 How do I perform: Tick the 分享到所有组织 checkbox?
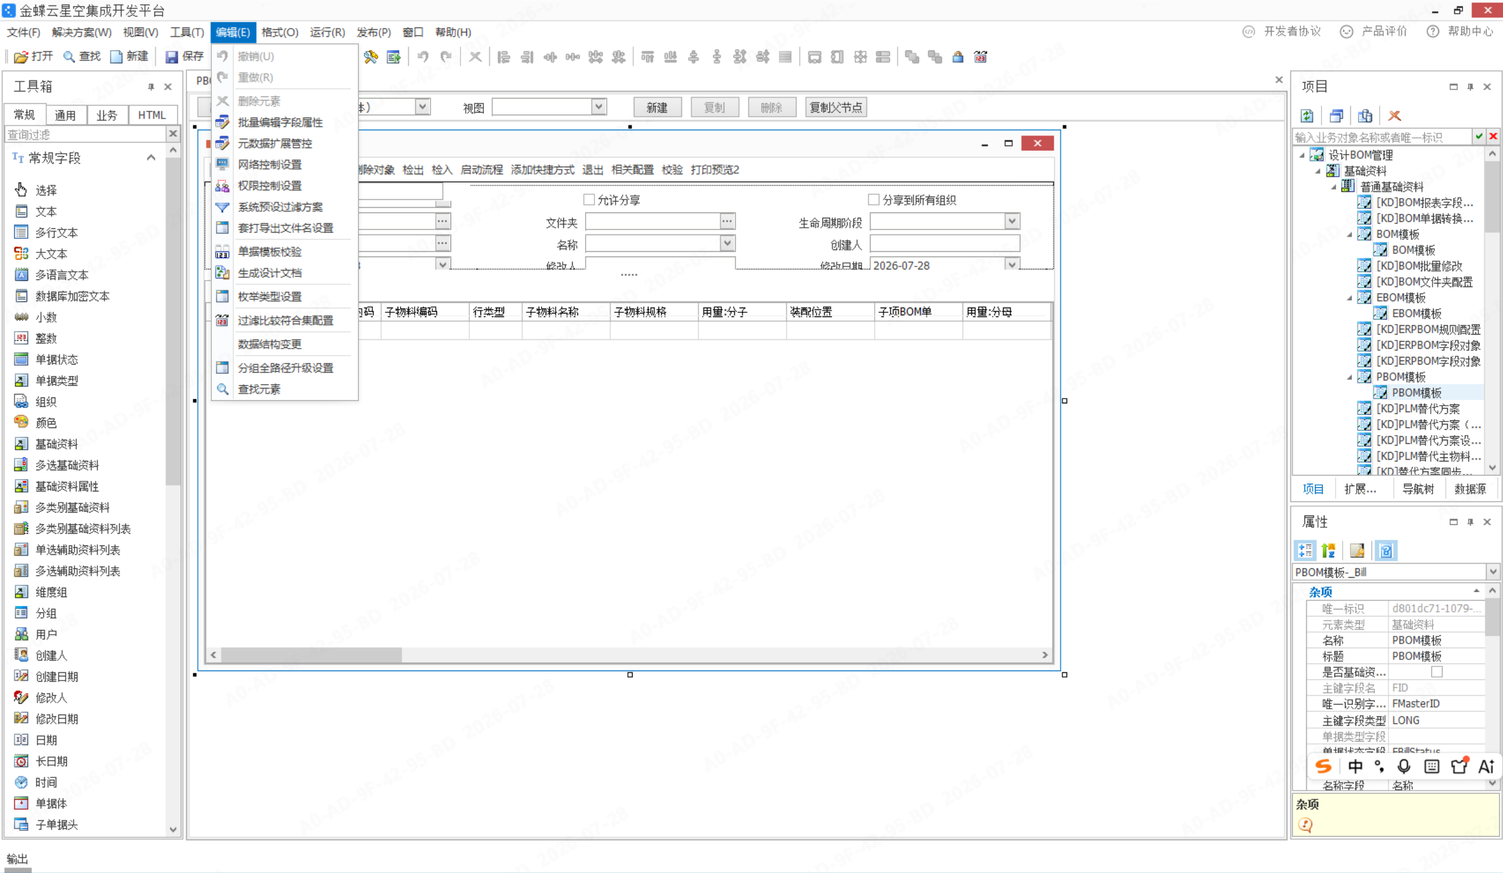(874, 200)
